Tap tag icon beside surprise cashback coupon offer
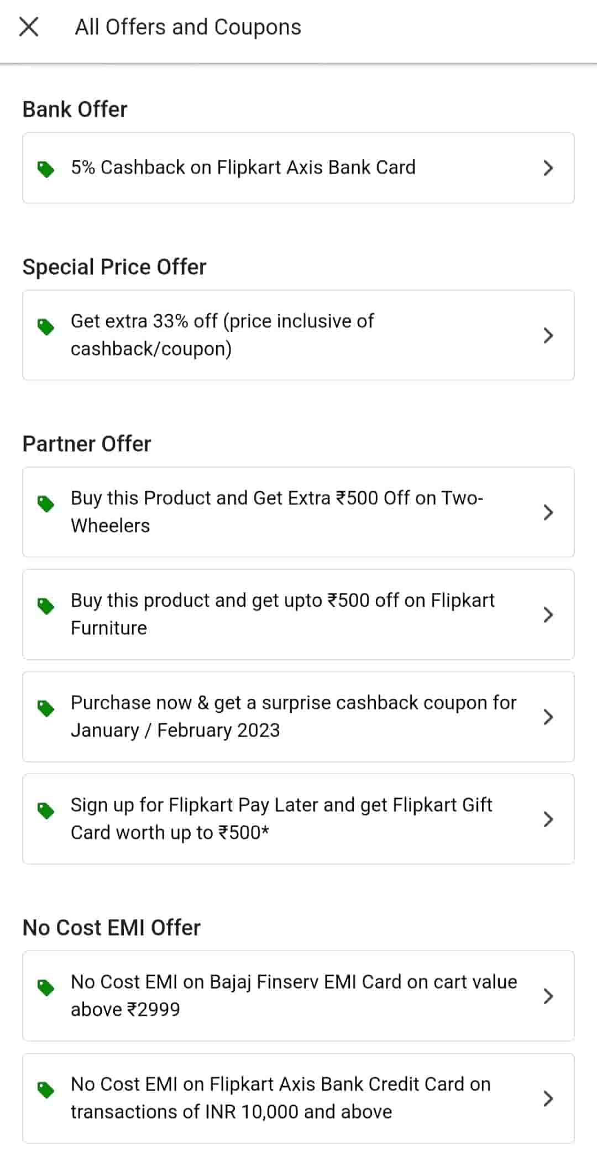 click(45, 708)
